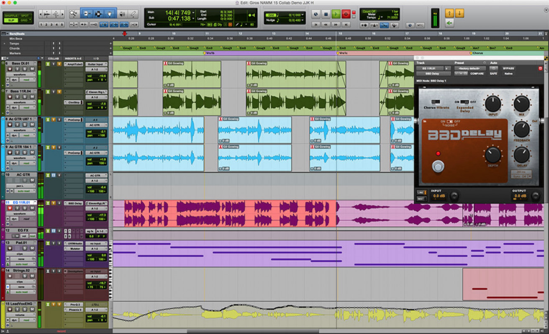Flip the Expanded Delay ON/OFF switch
The width and height of the screenshot is (549, 334).
tap(464, 101)
